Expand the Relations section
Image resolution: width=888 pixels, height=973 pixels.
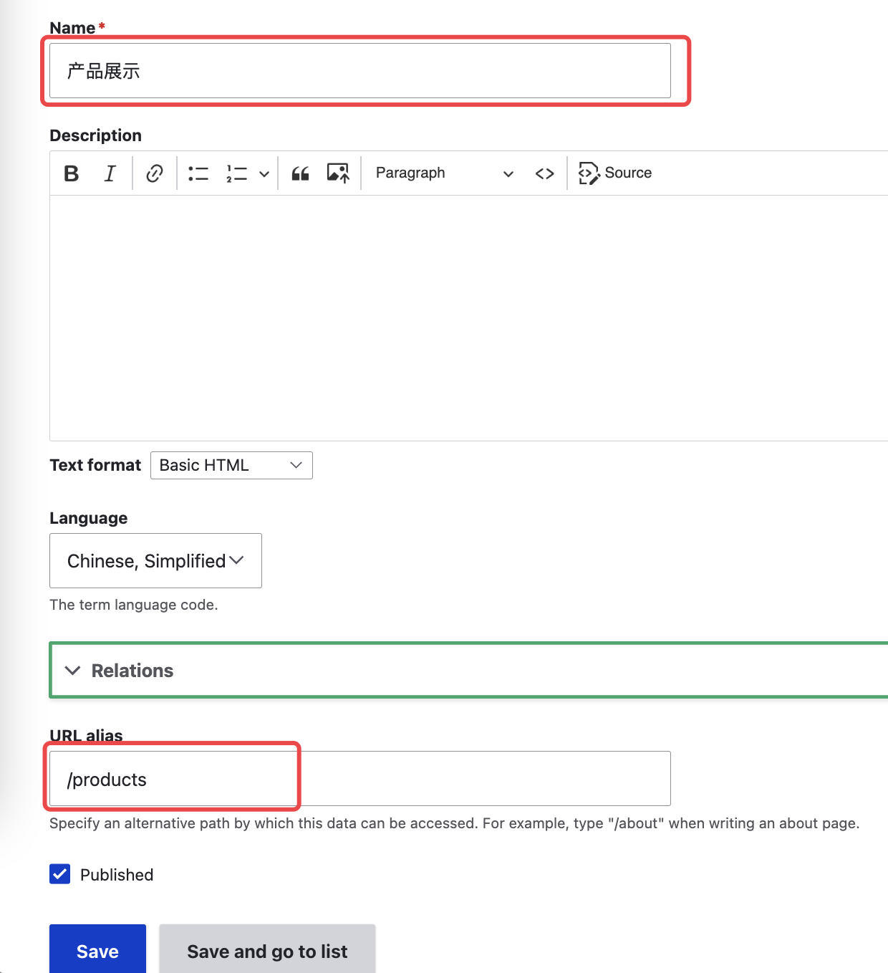(132, 671)
